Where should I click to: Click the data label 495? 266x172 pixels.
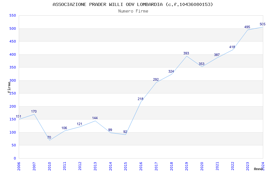[247, 27]
